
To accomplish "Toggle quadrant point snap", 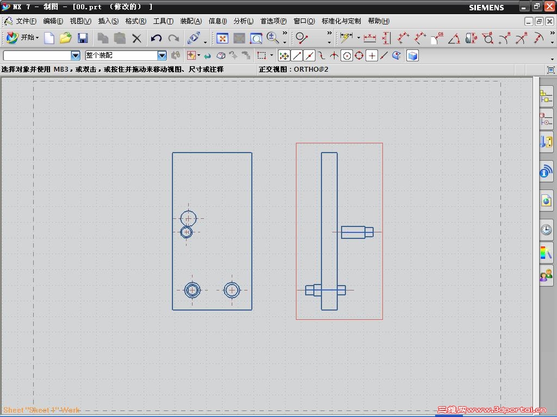I will click(x=359, y=56).
